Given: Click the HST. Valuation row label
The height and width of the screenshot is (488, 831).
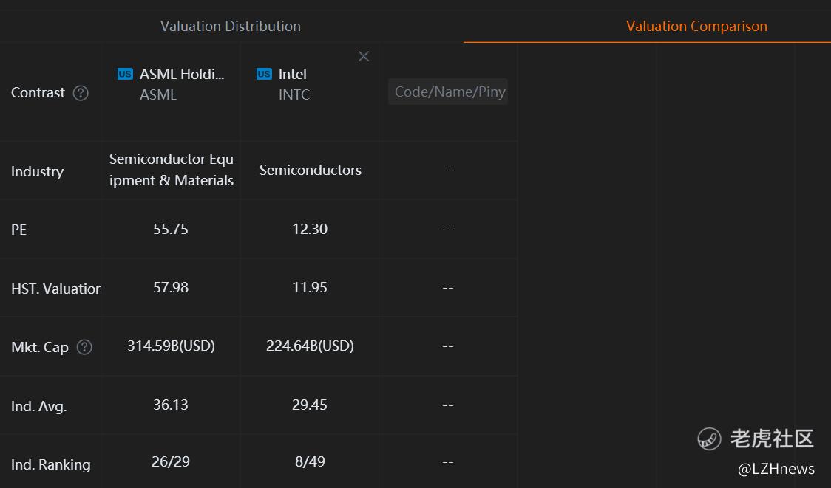Looking at the screenshot, I should [55, 289].
